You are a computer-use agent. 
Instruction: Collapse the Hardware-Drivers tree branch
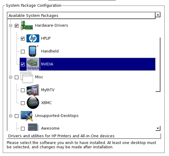(10, 25)
